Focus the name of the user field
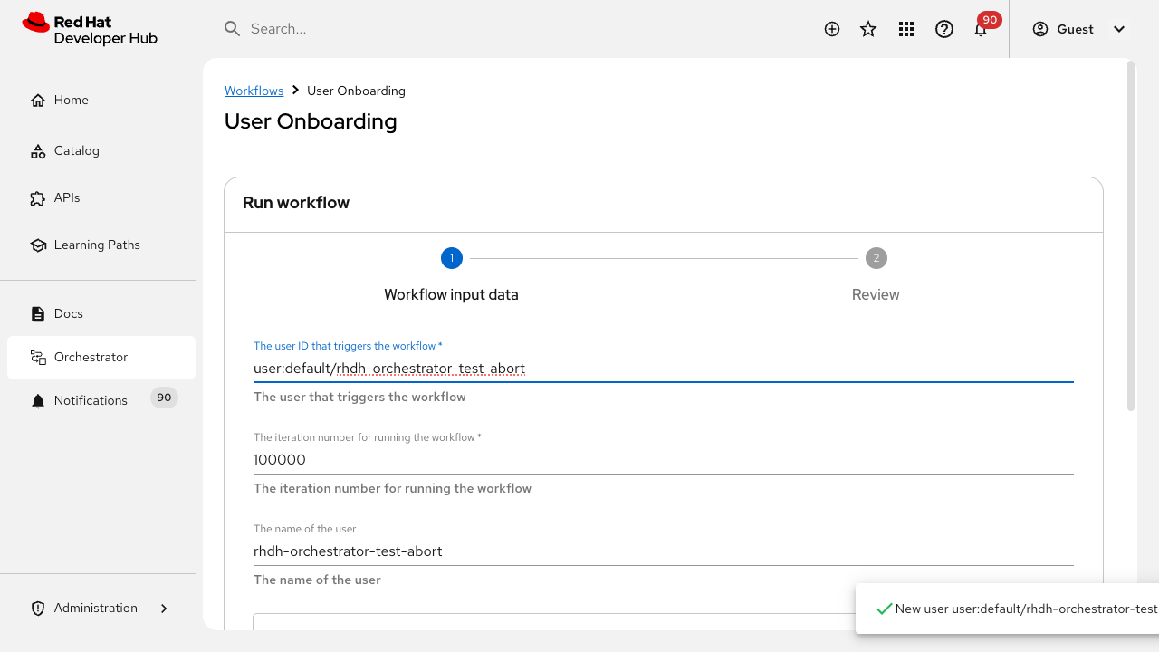The image size is (1159, 652). [663, 551]
